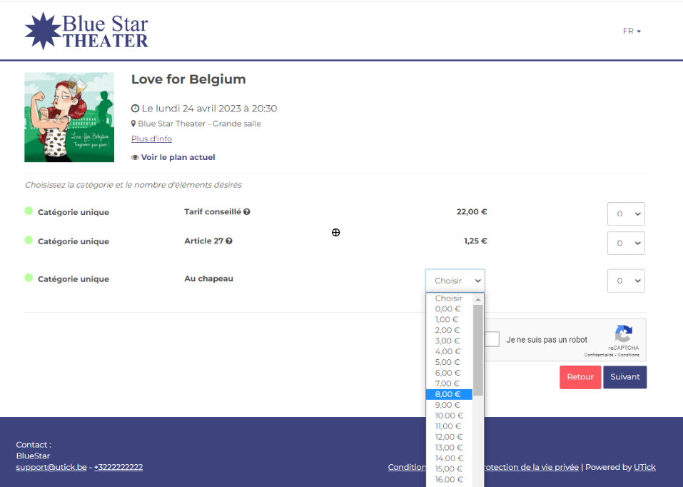Open the Article 27 quantity dropdown

click(626, 243)
